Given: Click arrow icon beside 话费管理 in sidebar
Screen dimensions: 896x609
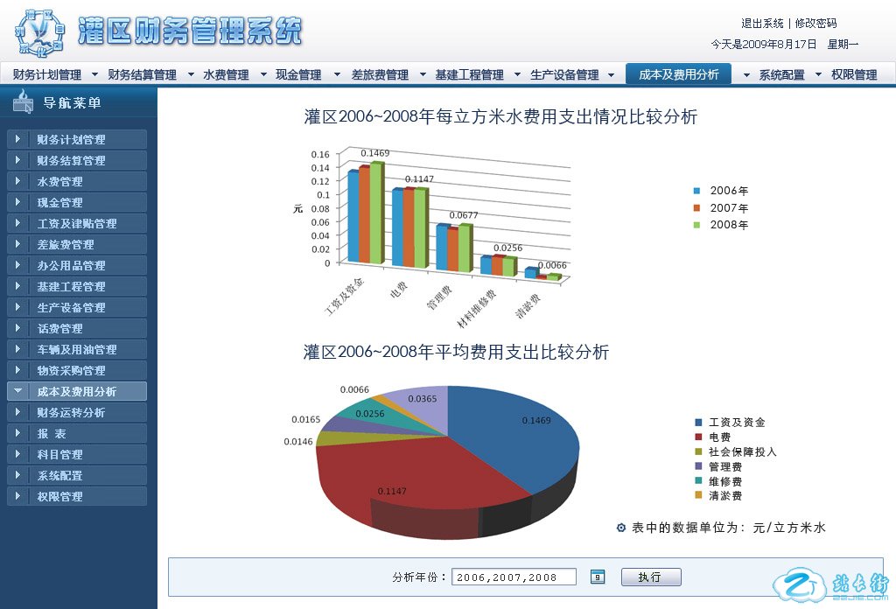Looking at the screenshot, I should 18,328.
